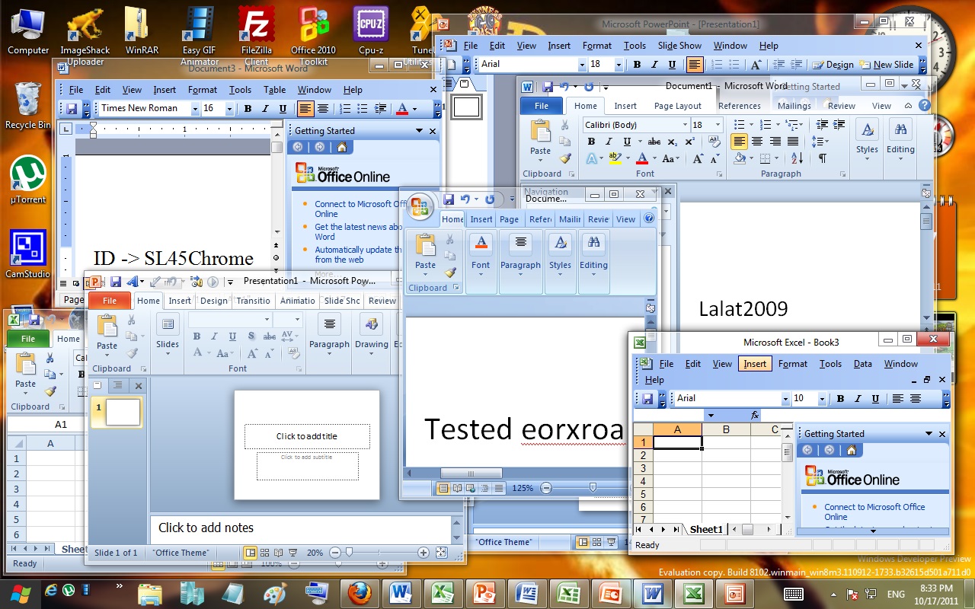The image size is (975, 609).
Task: Click Fit slide to window in PowerPoint 2010
Action: click(441, 553)
